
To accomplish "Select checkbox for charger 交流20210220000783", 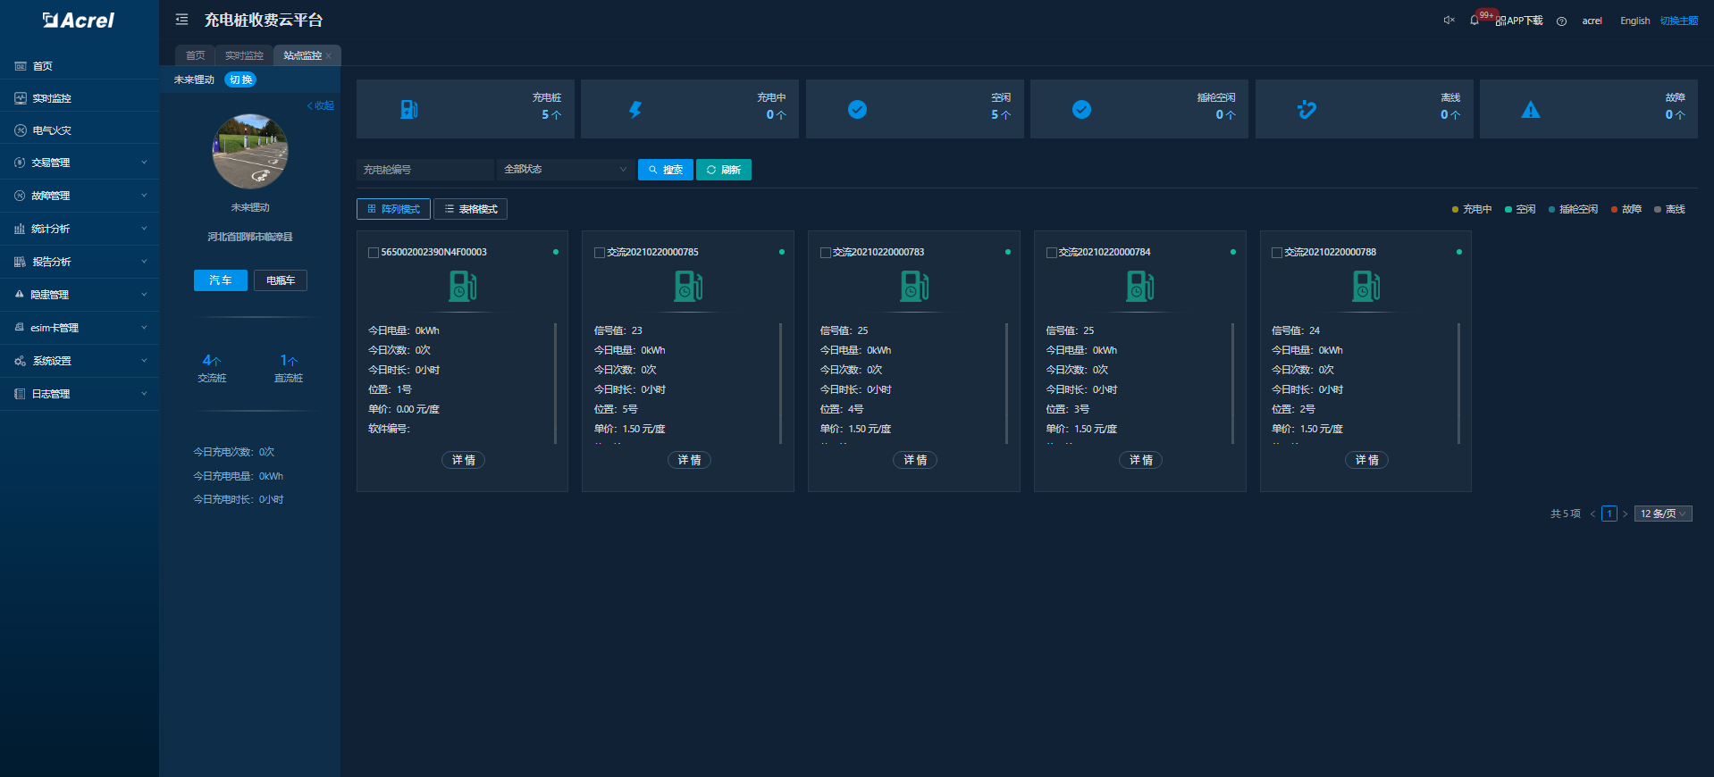I will pos(826,253).
